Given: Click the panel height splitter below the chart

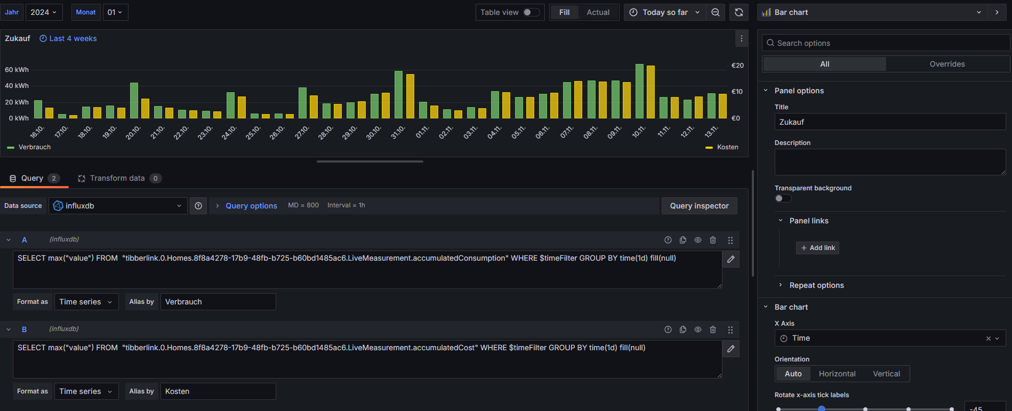Looking at the screenshot, I should (x=370, y=162).
